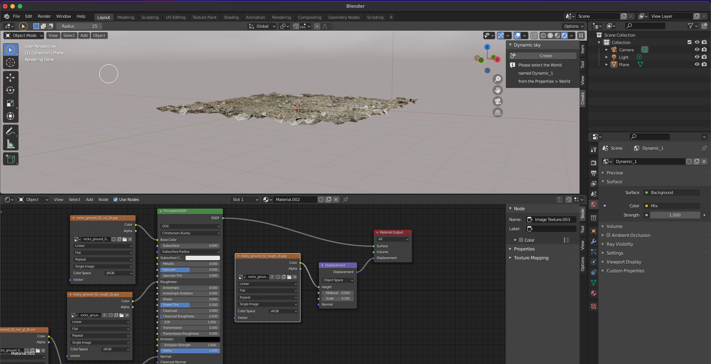Click the Options button in the viewport header

click(x=574, y=26)
